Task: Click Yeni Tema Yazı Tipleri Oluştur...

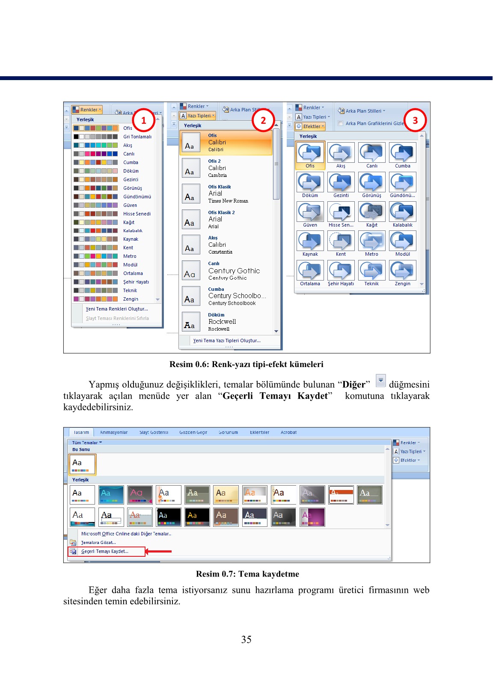Action: click(227, 341)
